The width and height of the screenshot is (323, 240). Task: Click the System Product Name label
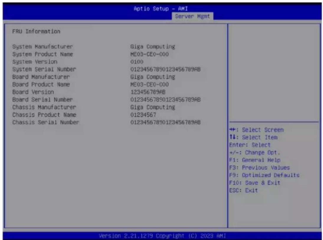[x=42, y=54]
